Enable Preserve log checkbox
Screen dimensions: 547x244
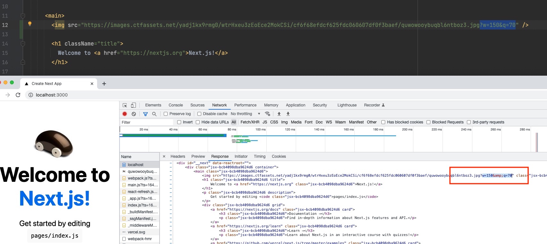click(x=166, y=114)
